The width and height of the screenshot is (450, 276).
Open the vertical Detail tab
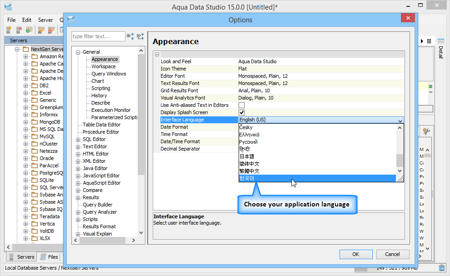coord(441,52)
